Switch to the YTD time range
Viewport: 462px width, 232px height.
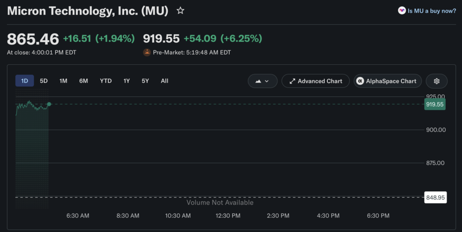click(x=106, y=81)
